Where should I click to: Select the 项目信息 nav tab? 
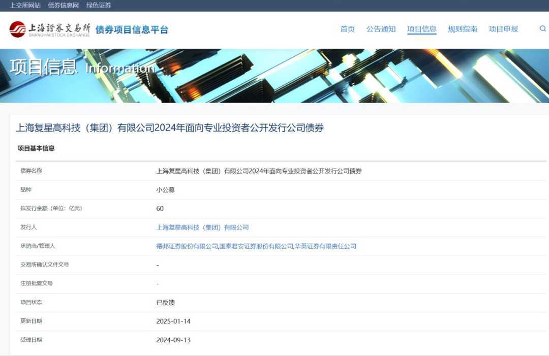point(421,29)
